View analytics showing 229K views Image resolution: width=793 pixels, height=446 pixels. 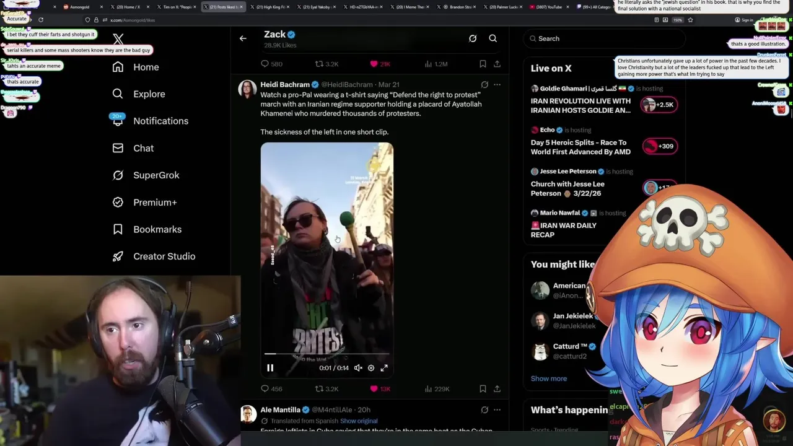[437, 389]
